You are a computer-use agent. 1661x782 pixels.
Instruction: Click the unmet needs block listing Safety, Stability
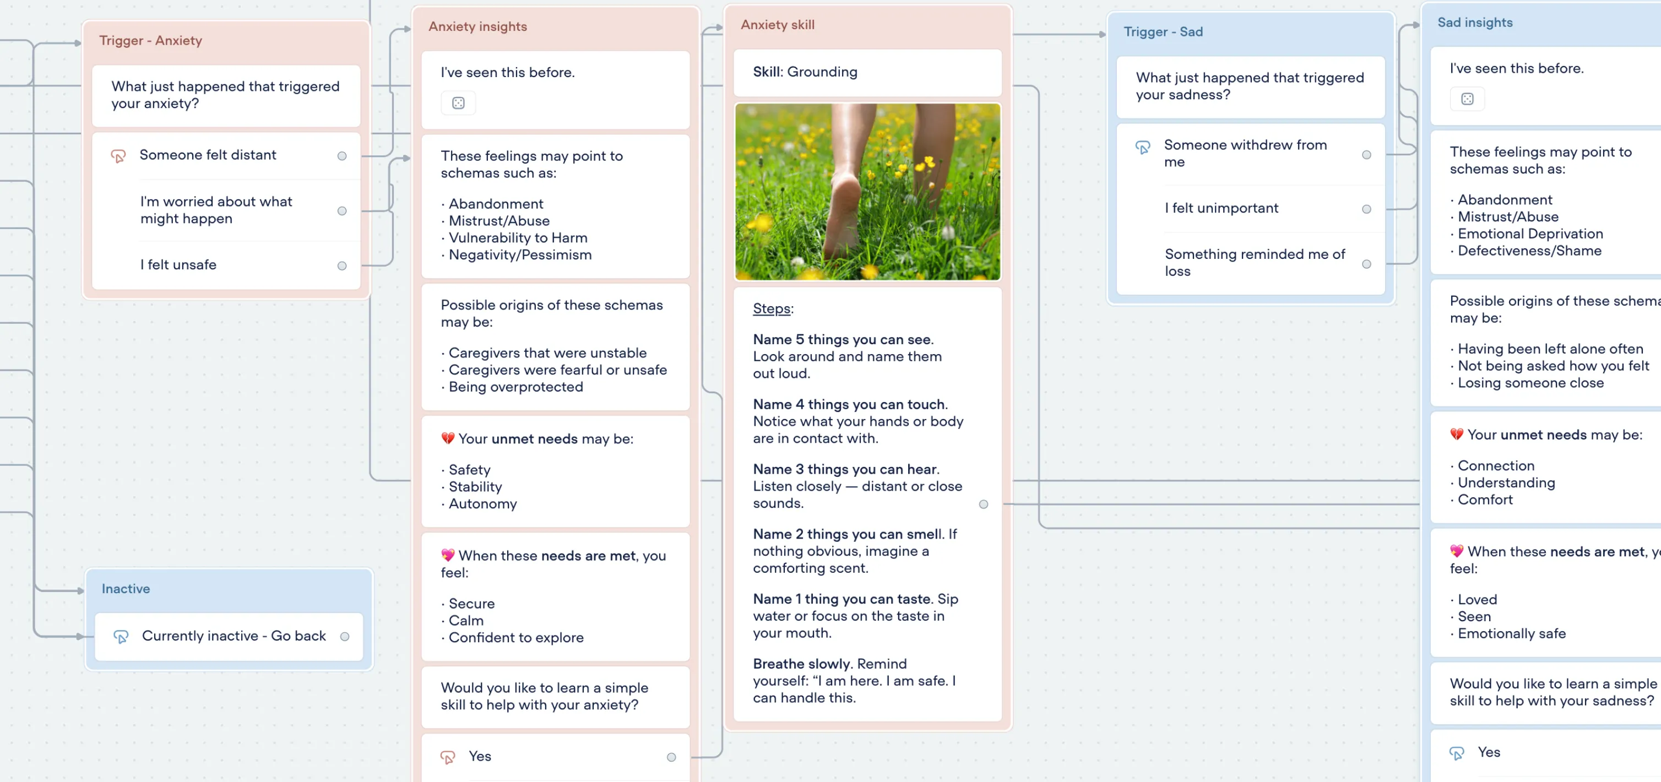tap(555, 471)
